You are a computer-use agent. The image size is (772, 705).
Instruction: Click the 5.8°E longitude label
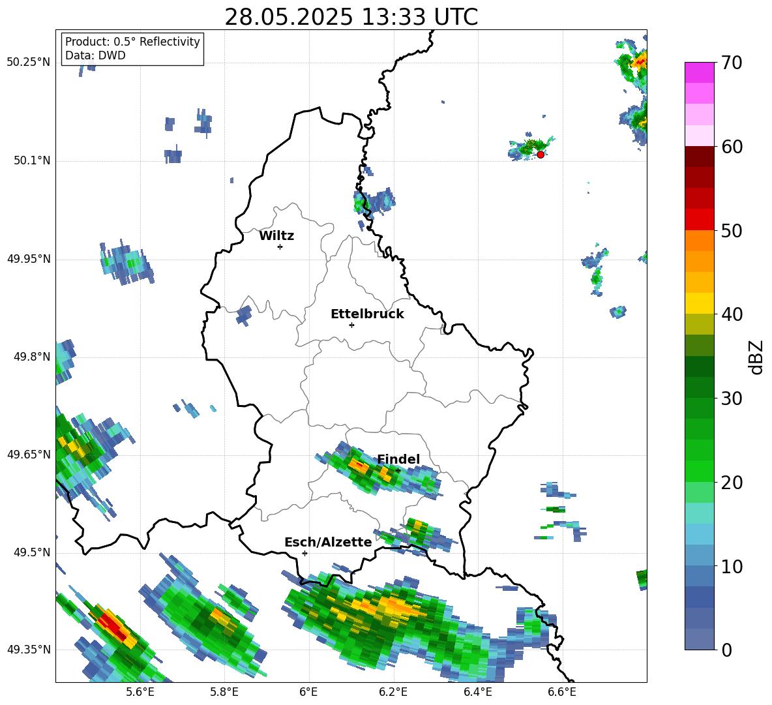pos(224,692)
